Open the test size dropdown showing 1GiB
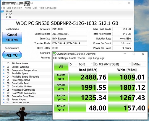The height and width of the screenshot is (121, 149). [86, 64]
